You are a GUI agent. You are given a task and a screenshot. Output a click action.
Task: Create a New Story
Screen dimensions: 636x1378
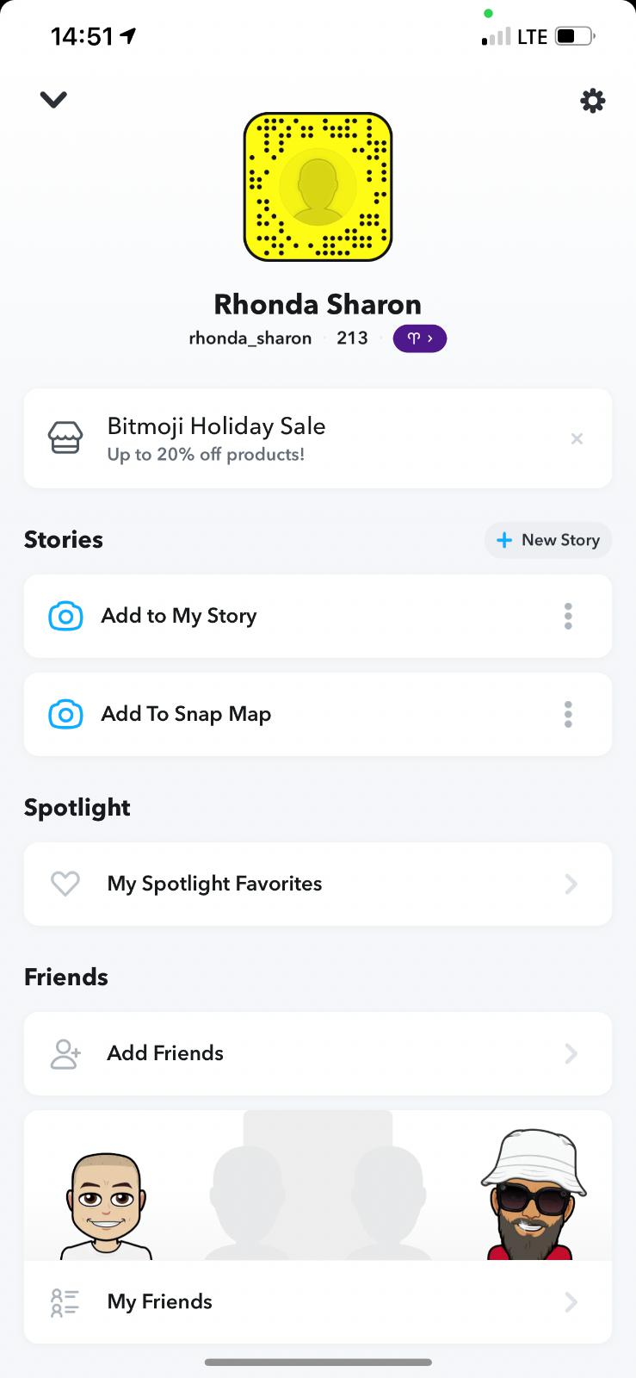(548, 540)
